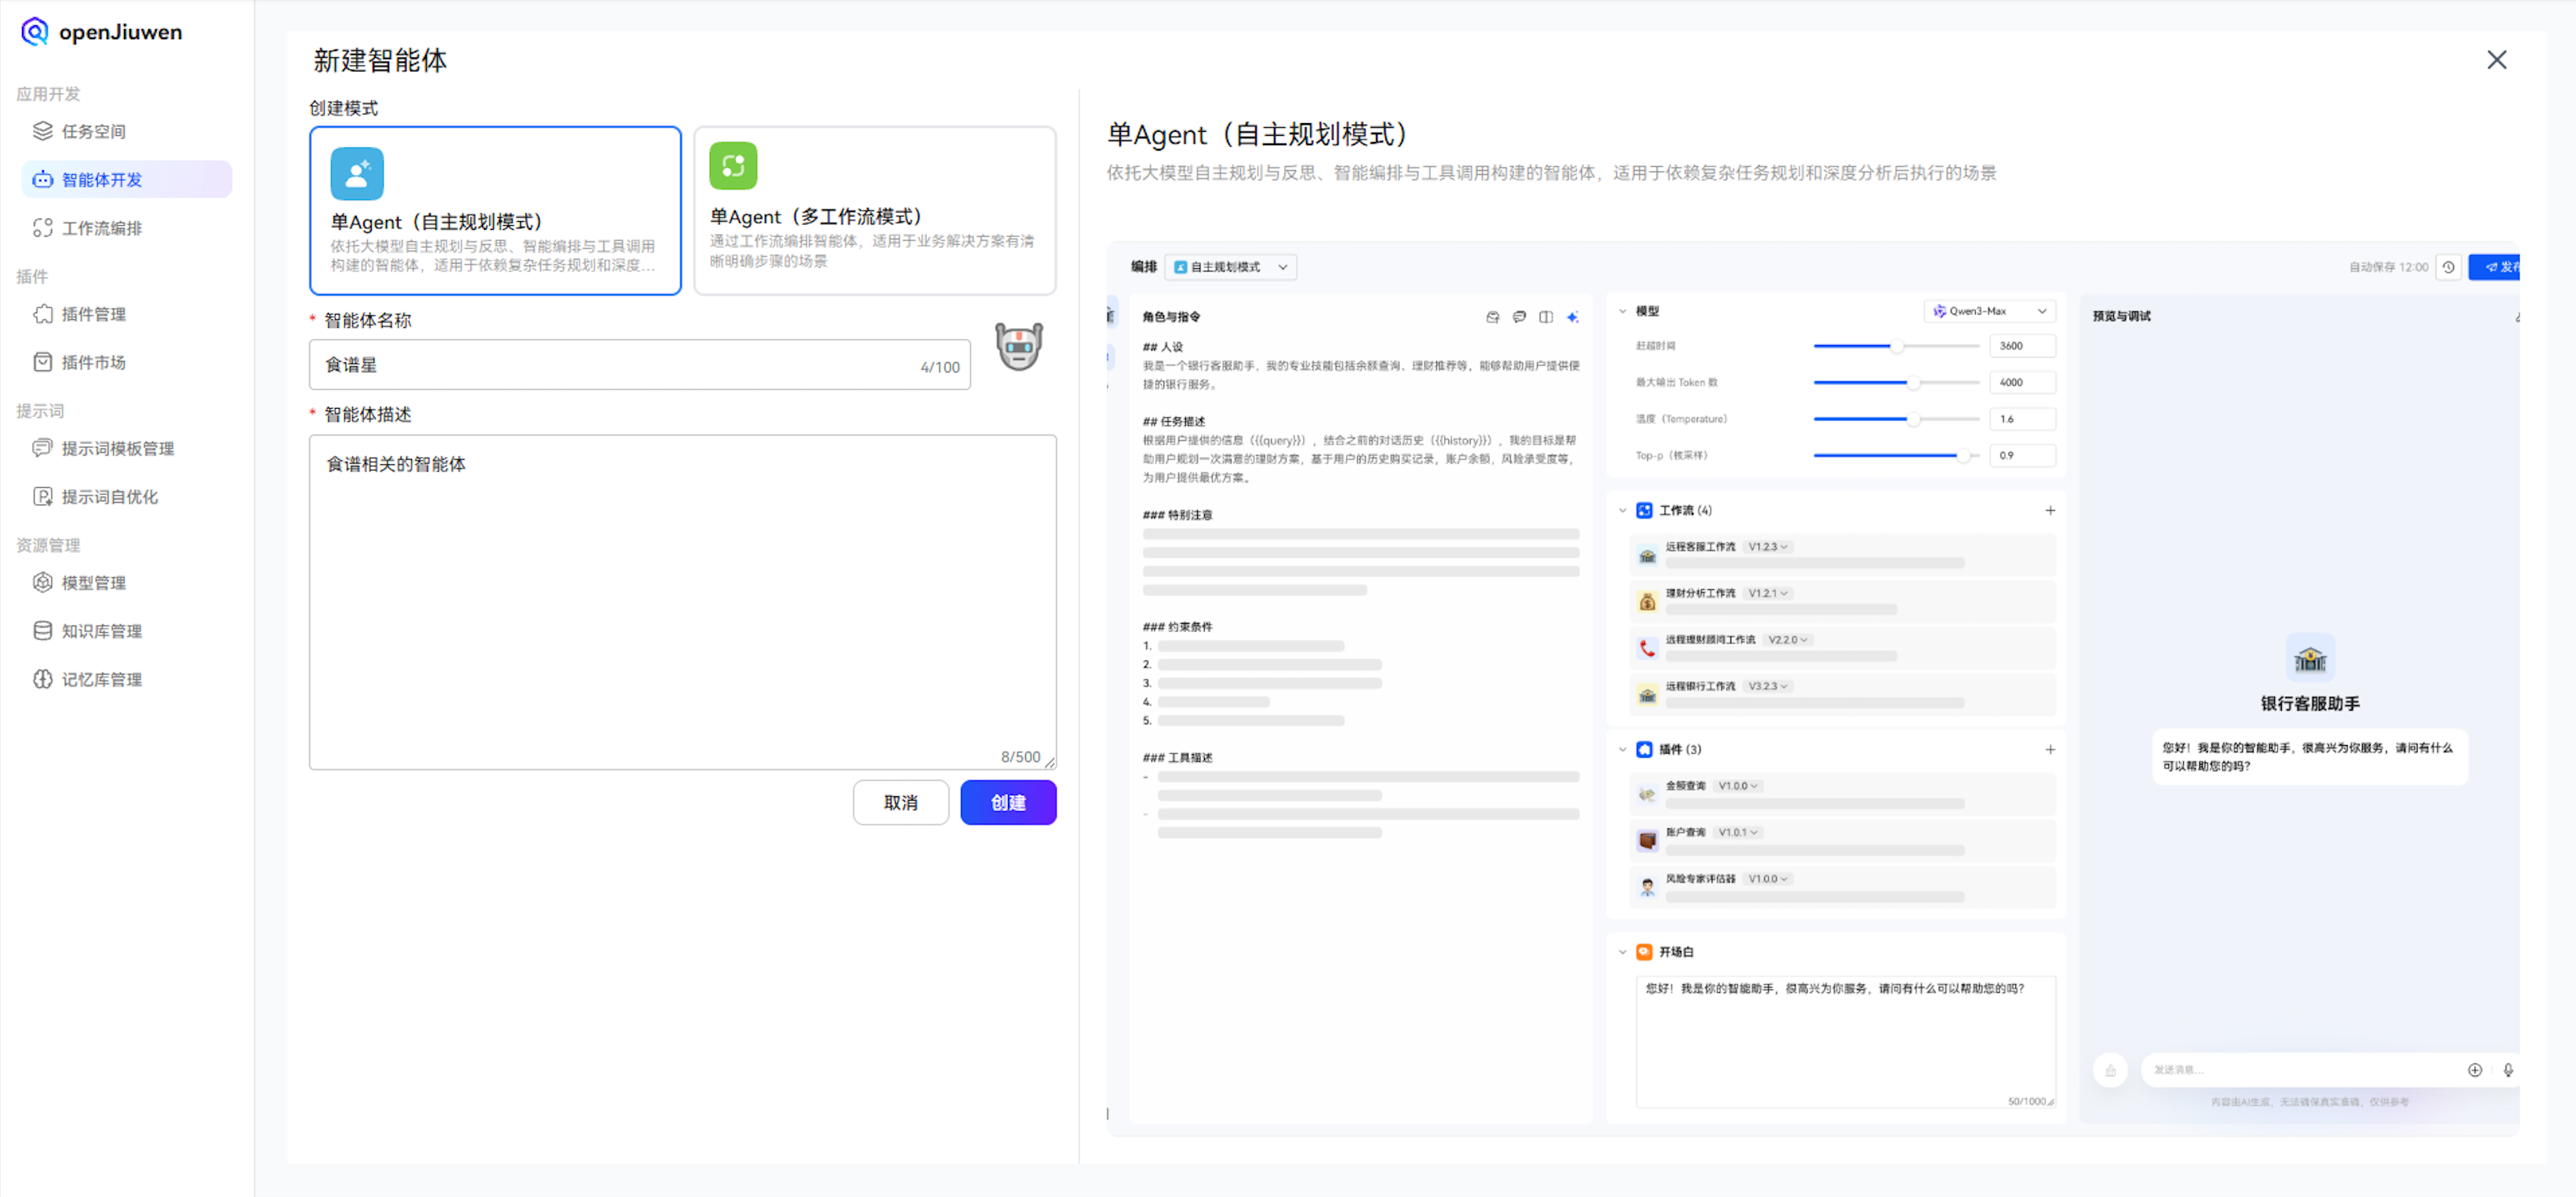Viewport: 2576px width, 1197px height.
Task: Click the openJiuwen logo icon
Action: [x=34, y=32]
